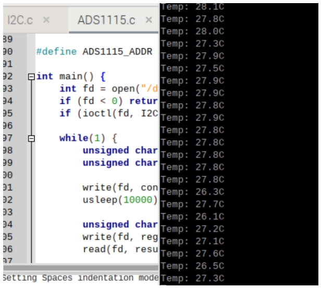Viewport: 321px width, 288px height.
Task: Close the ADS1115.c tab
Action: pos(149,20)
